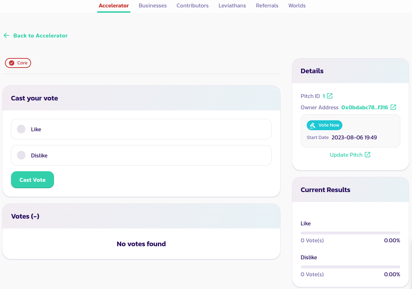This screenshot has width=412, height=289.
Task: Click the Dislike results progress bar
Action: pos(350,267)
